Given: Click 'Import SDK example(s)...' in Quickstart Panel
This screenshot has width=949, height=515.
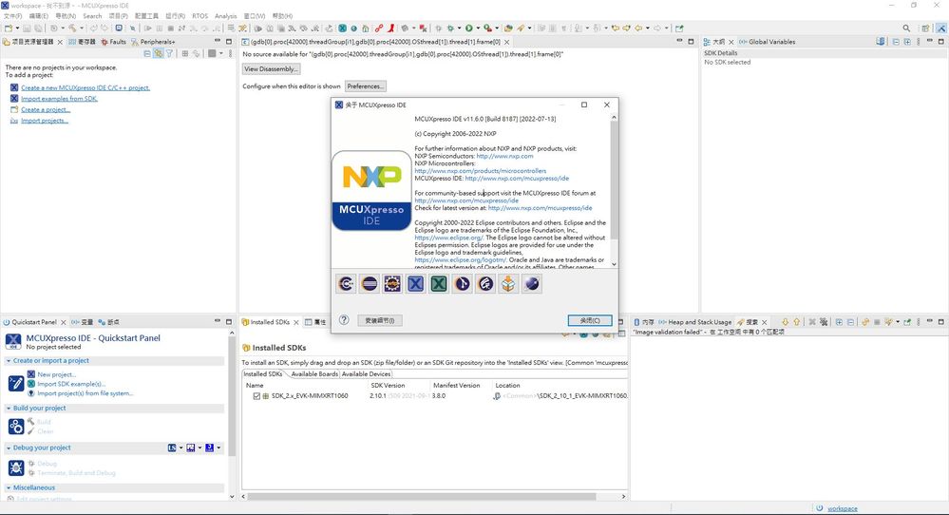Looking at the screenshot, I should [x=71, y=384].
